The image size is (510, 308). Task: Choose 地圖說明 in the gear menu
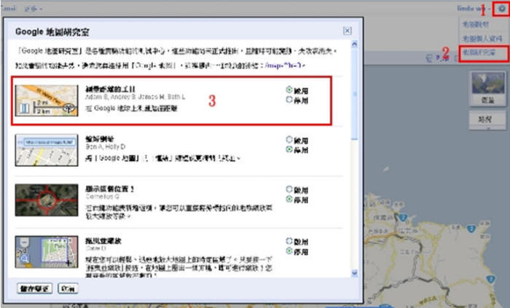point(476,24)
